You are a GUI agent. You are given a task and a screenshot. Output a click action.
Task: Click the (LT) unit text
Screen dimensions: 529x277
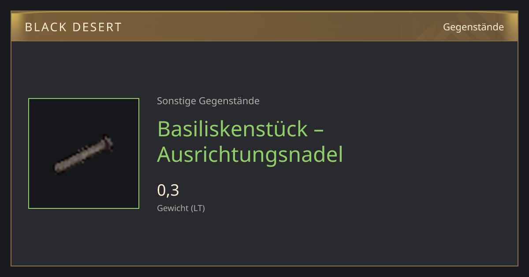197,208
